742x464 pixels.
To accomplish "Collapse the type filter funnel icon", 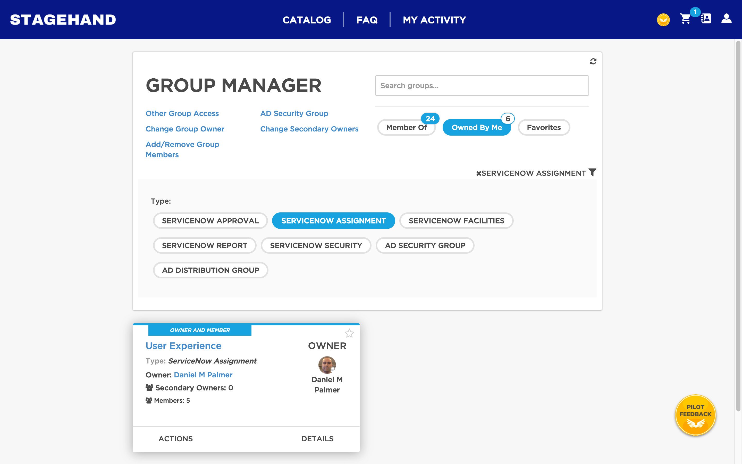I will pyautogui.click(x=592, y=172).
